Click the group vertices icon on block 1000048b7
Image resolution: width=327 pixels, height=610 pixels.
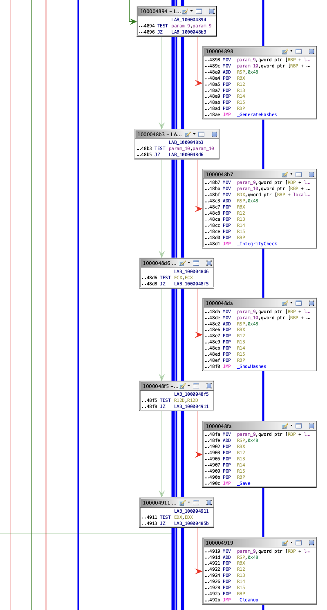point(311,174)
